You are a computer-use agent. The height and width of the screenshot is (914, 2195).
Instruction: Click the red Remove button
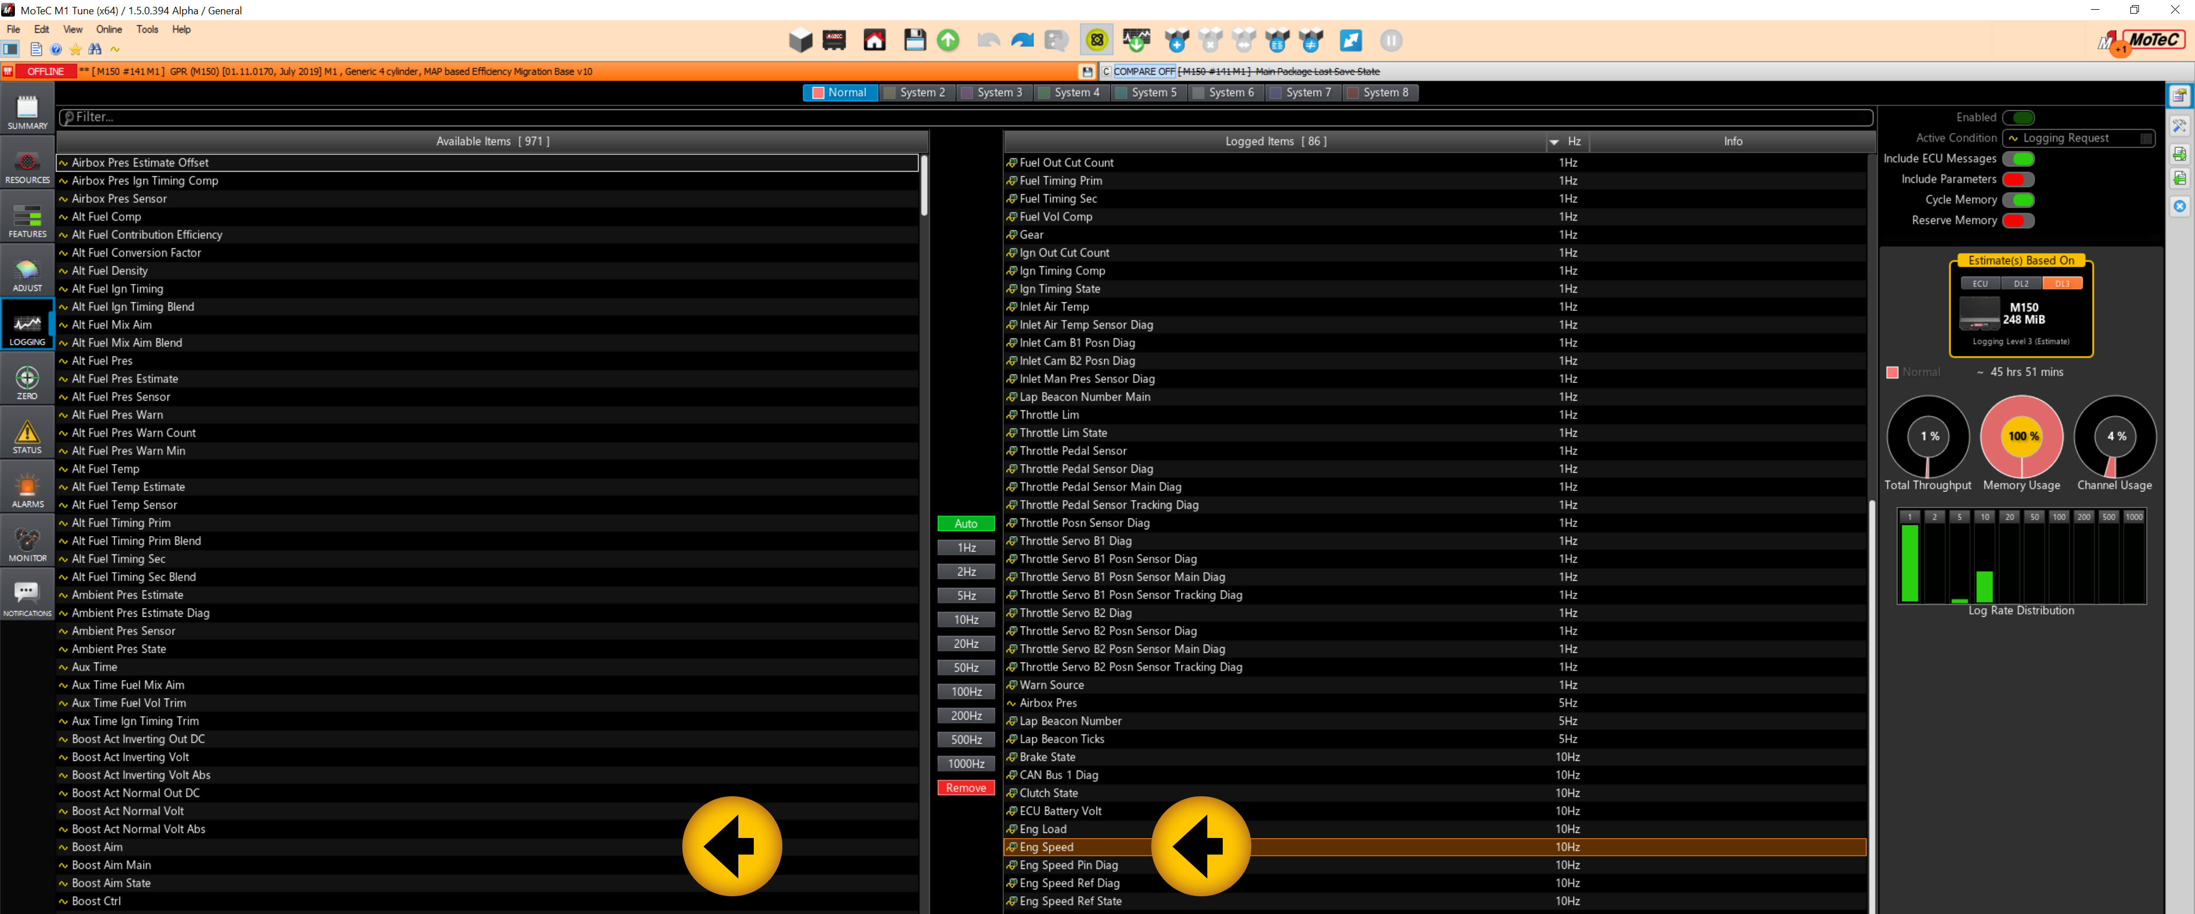click(965, 788)
